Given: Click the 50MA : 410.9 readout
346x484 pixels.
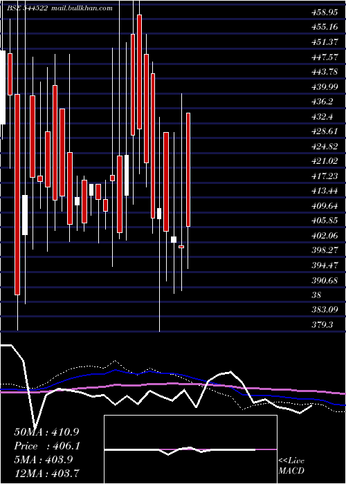Looking at the screenshot, I should (48, 432).
